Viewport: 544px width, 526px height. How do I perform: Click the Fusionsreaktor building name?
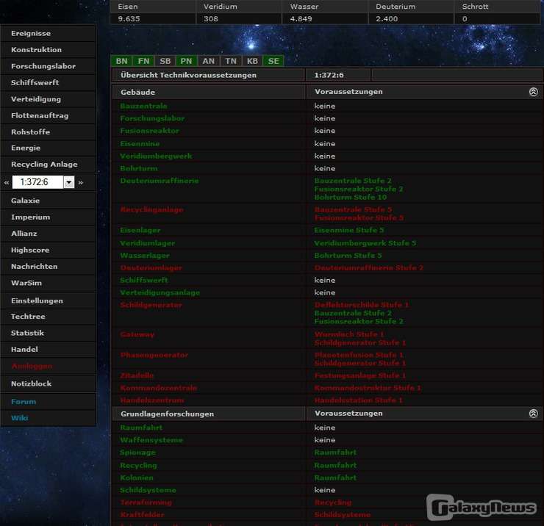tap(149, 131)
